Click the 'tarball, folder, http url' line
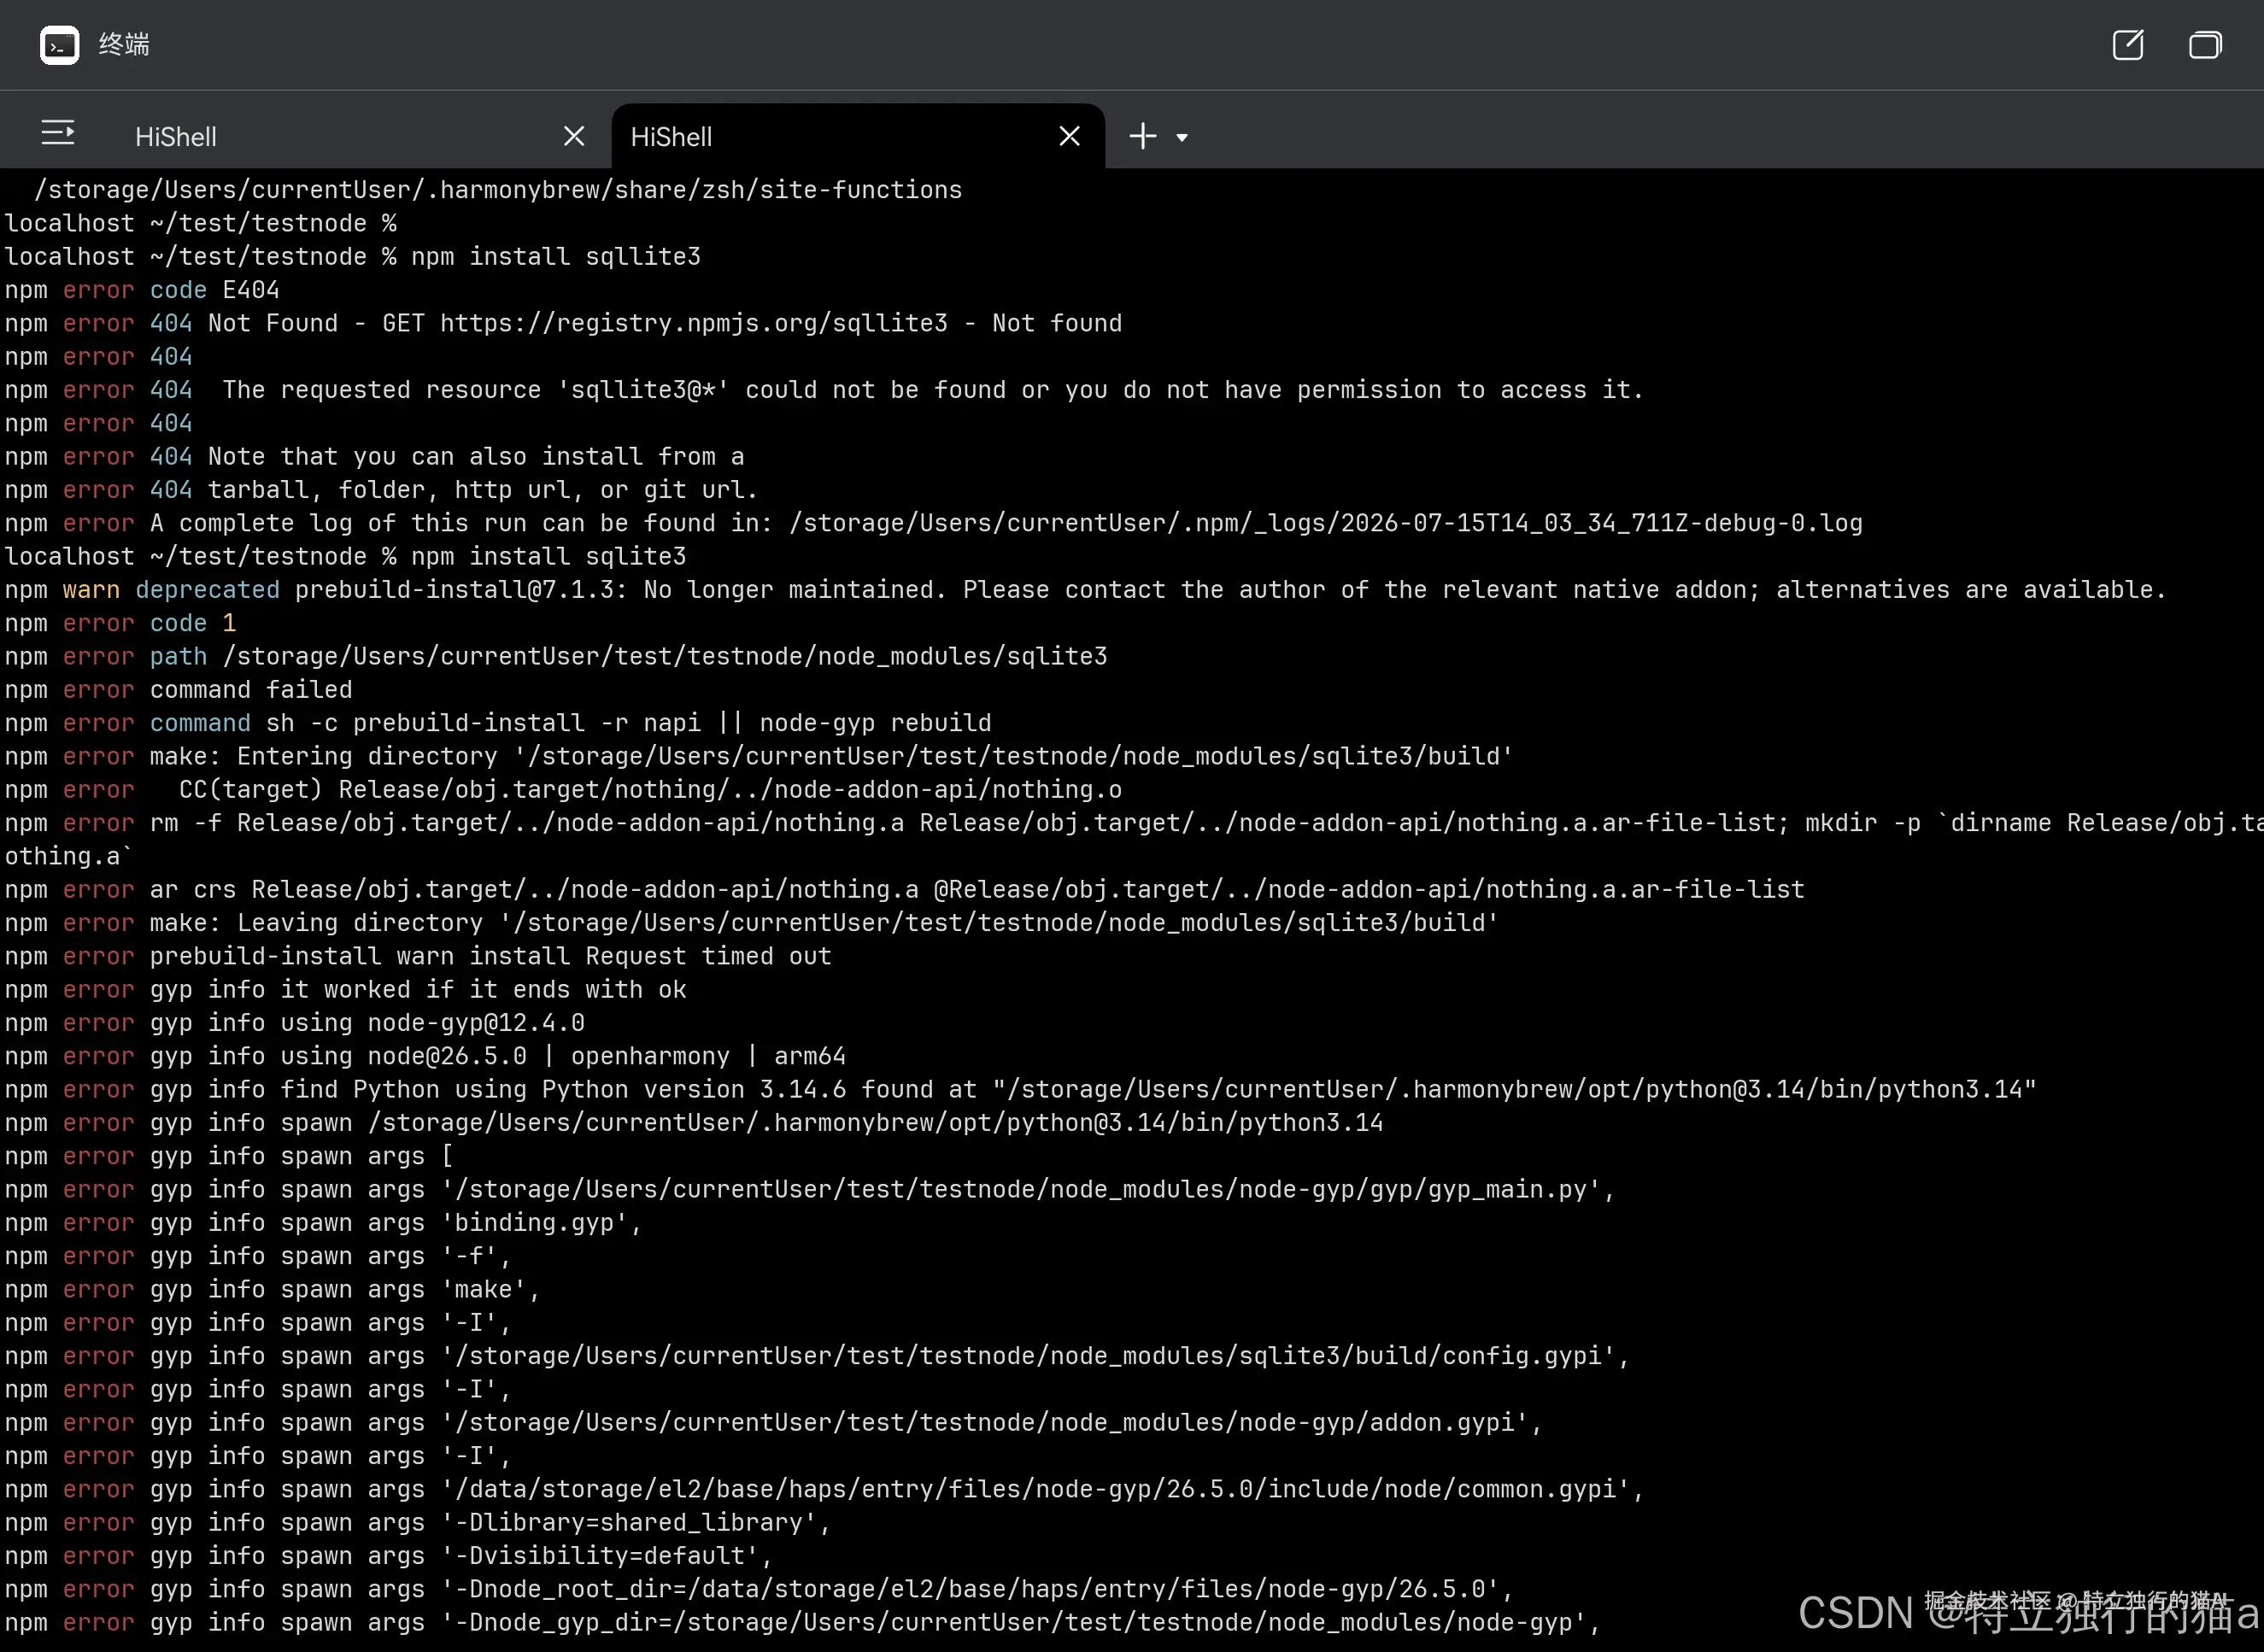The height and width of the screenshot is (1652, 2264). (381, 490)
